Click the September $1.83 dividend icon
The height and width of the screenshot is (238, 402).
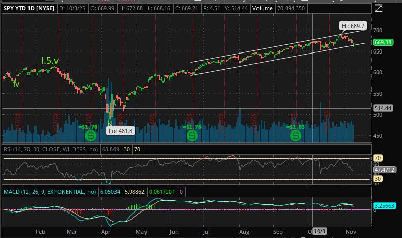(x=296, y=136)
